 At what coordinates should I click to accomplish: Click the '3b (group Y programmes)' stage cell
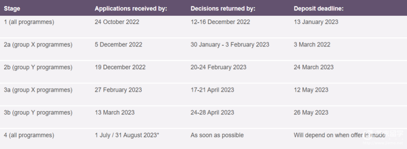pyautogui.click(x=38, y=113)
